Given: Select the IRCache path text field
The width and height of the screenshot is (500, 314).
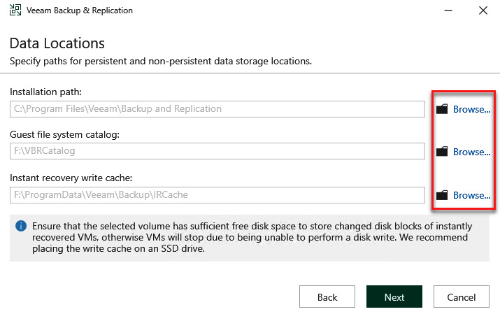Looking at the screenshot, I should [x=217, y=195].
